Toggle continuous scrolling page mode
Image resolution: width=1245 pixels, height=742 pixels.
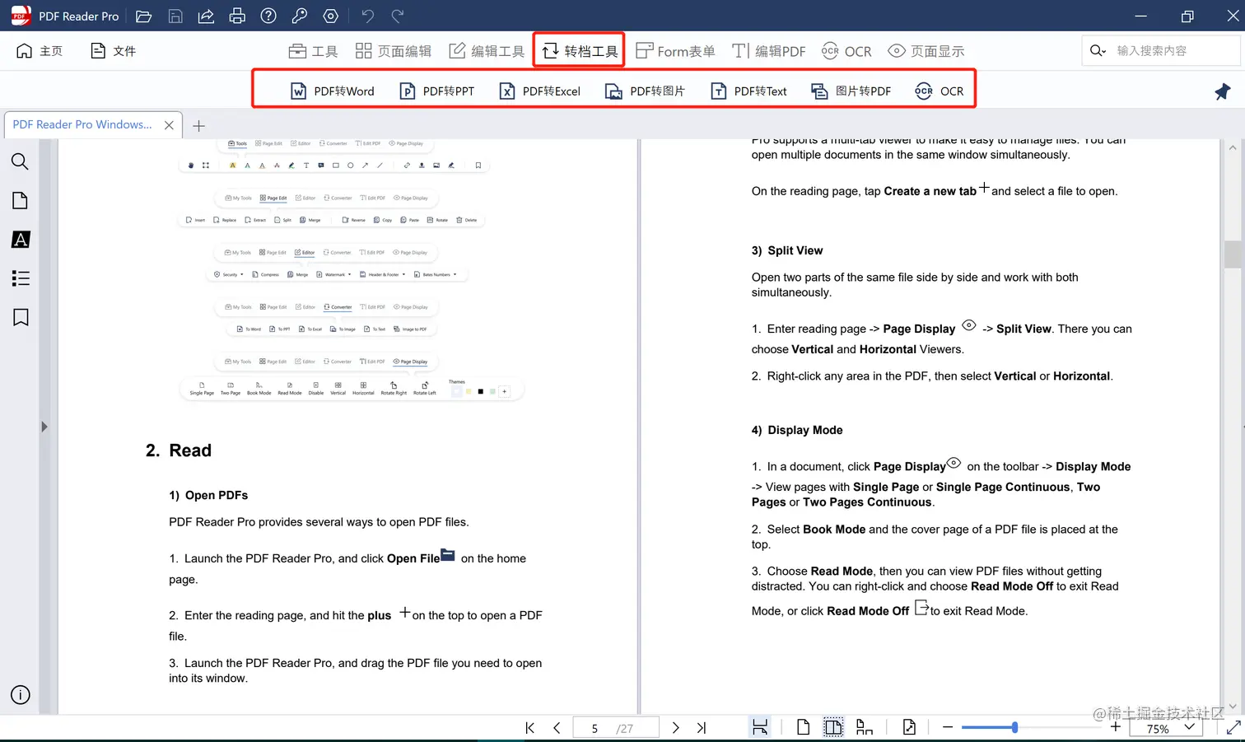pyautogui.click(x=865, y=727)
